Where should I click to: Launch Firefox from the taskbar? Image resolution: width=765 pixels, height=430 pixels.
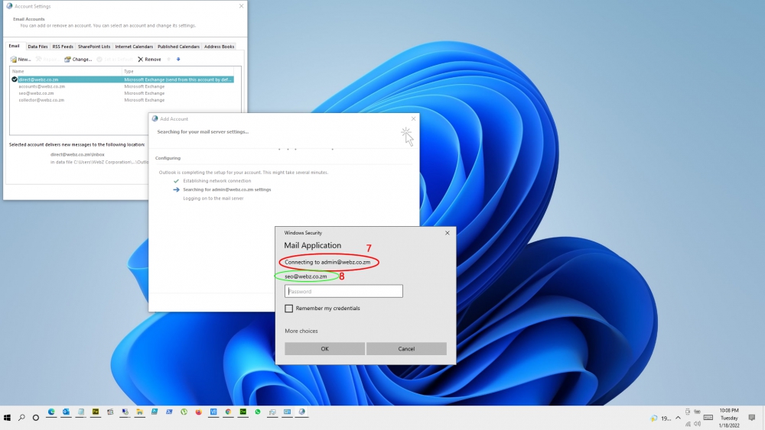[x=199, y=412]
